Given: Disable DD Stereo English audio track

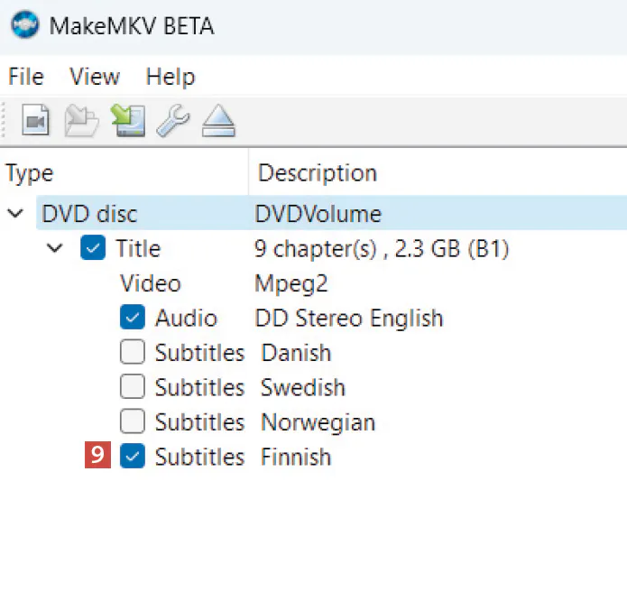Looking at the screenshot, I should point(132,318).
